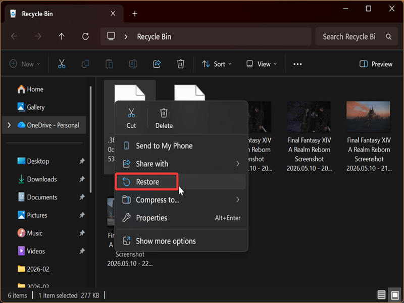Switch to details list view icon

pos(381,294)
